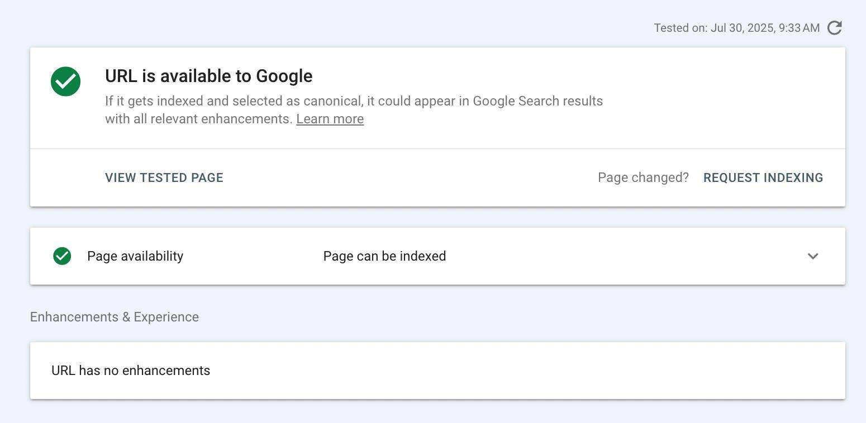Click REQUEST INDEXING
866x423 pixels.
pyautogui.click(x=763, y=177)
